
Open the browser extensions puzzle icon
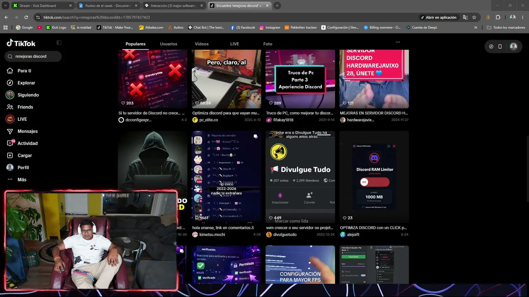click(498, 17)
